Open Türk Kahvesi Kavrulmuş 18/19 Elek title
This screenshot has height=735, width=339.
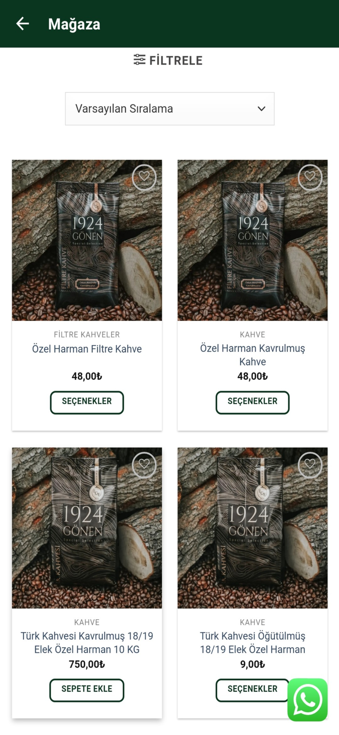[87, 643]
